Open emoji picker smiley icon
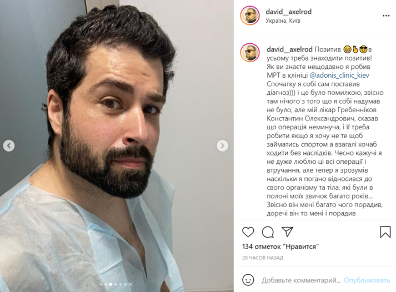The image size is (396, 292). coord(248,280)
